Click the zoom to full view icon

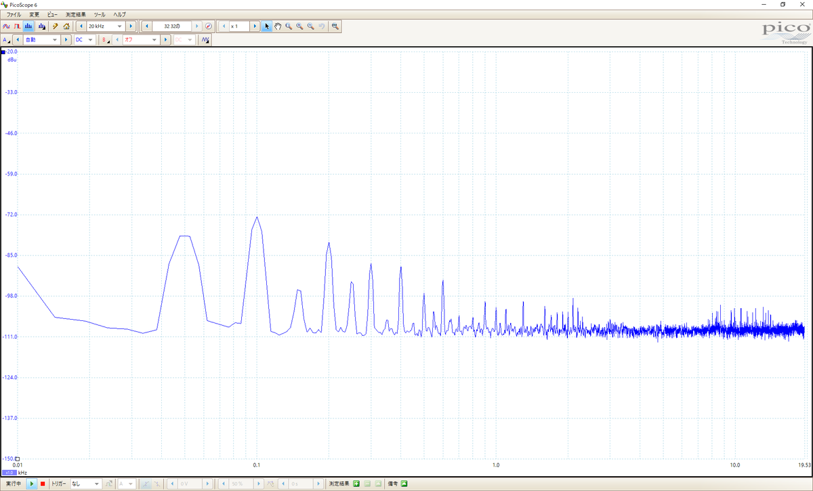[x=335, y=26]
